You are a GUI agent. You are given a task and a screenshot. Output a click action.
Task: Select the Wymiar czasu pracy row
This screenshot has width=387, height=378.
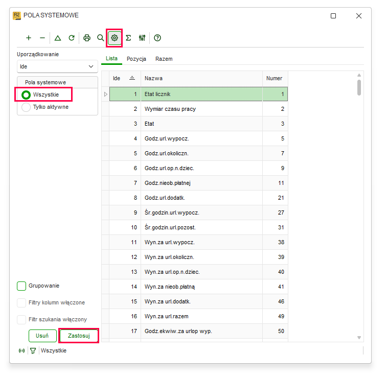point(198,109)
